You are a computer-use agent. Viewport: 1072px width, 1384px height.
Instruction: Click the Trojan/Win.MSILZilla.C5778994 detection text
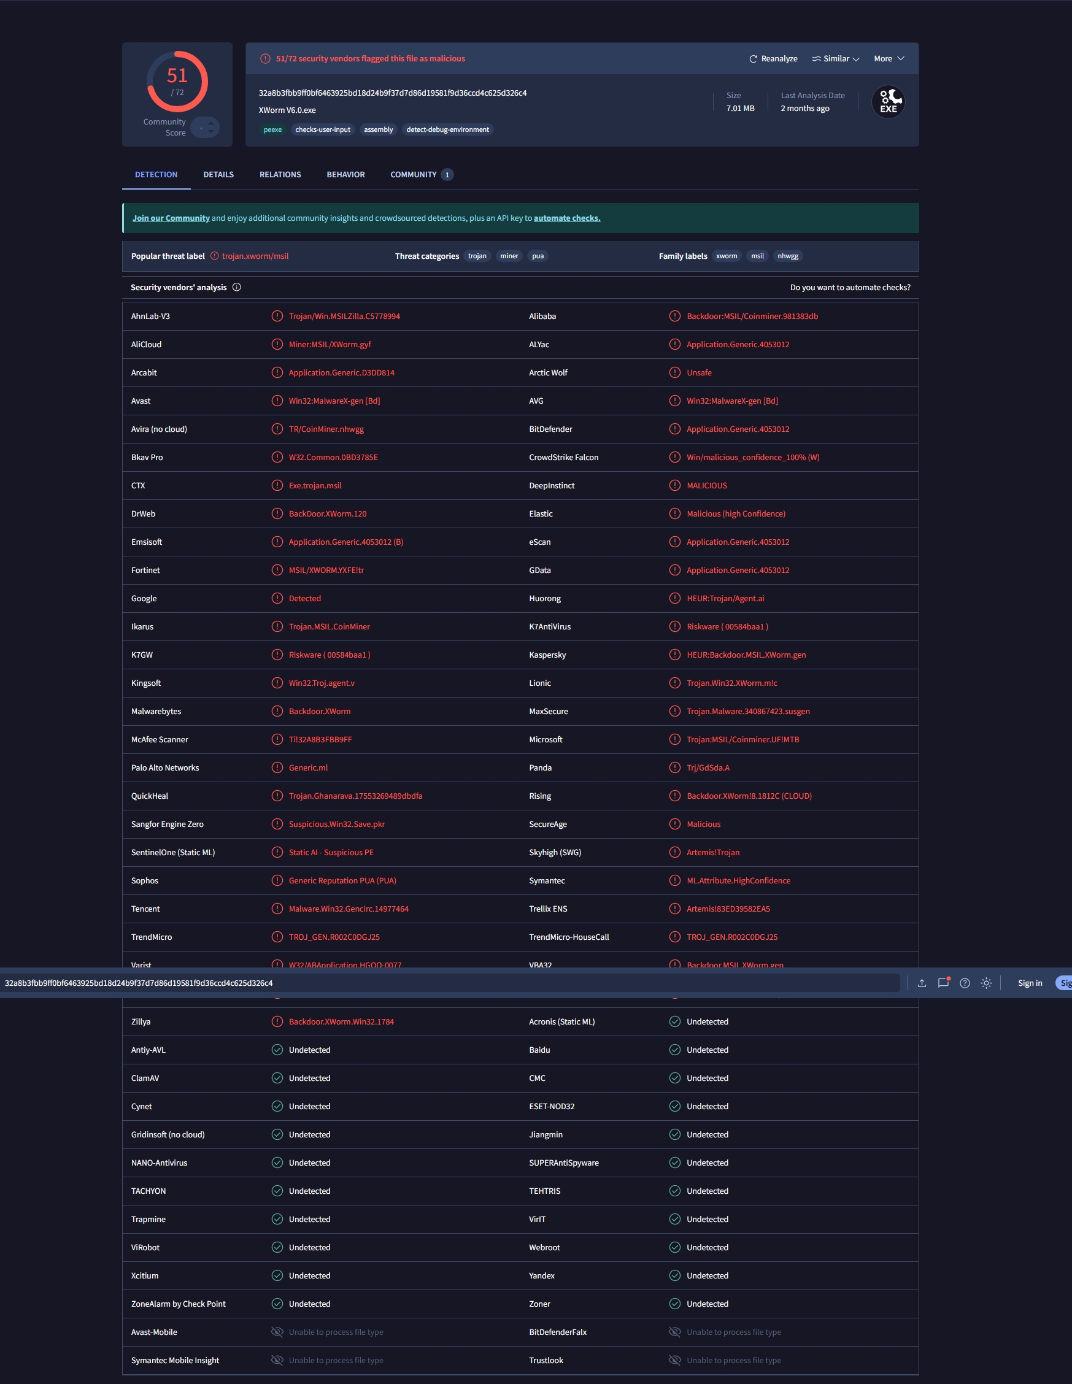[344, 316]
